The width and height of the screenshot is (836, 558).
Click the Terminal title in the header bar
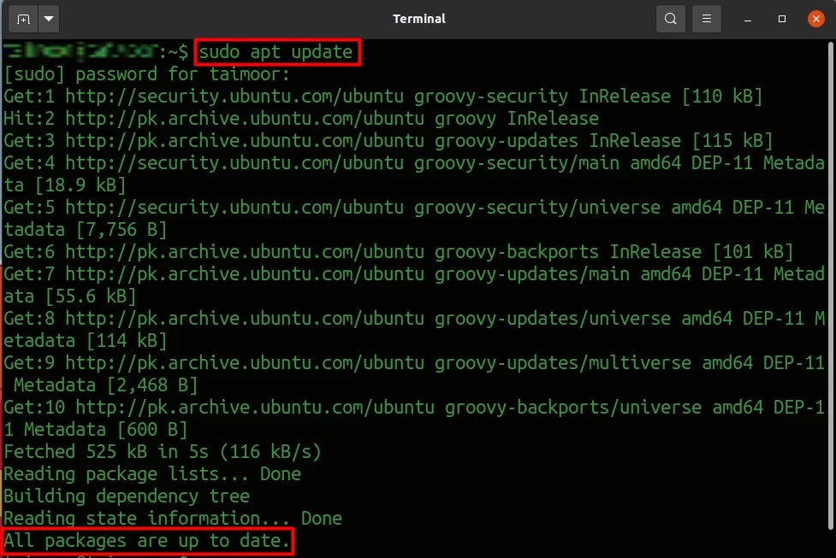click(418, 18)
